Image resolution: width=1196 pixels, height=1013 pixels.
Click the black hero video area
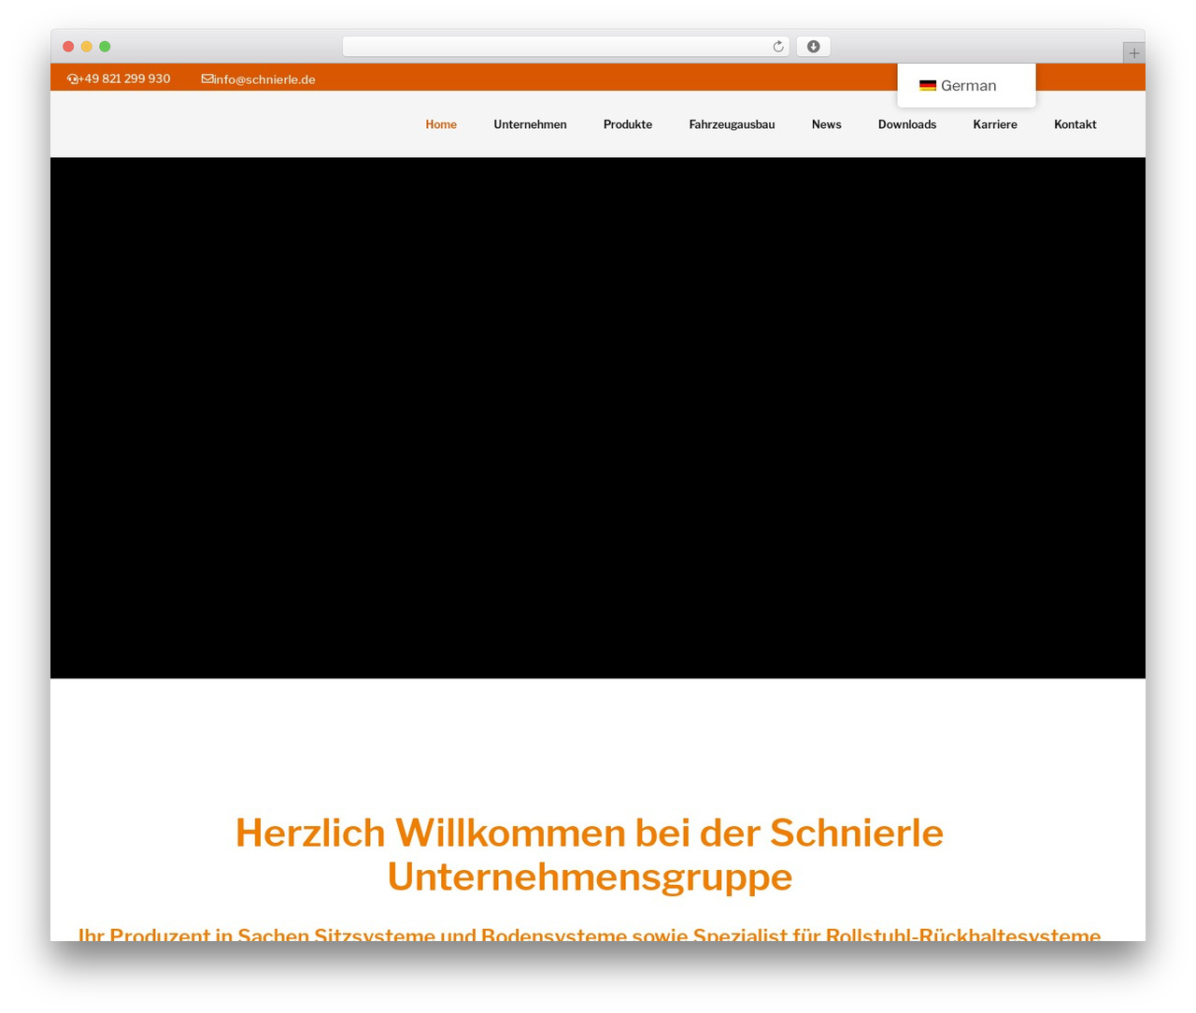(598, 418)
